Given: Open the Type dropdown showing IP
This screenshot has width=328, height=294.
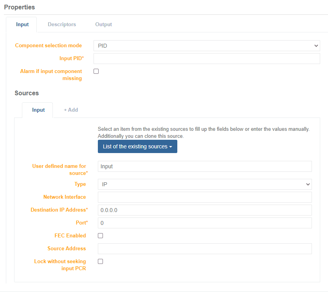Looking at the screenshot, I should coord(204,184).
